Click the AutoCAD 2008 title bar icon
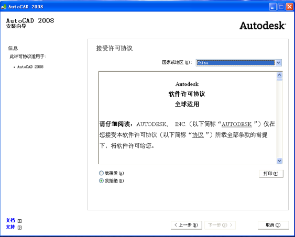The width and height of the screenshot is (295, 237). click(4, 7)
